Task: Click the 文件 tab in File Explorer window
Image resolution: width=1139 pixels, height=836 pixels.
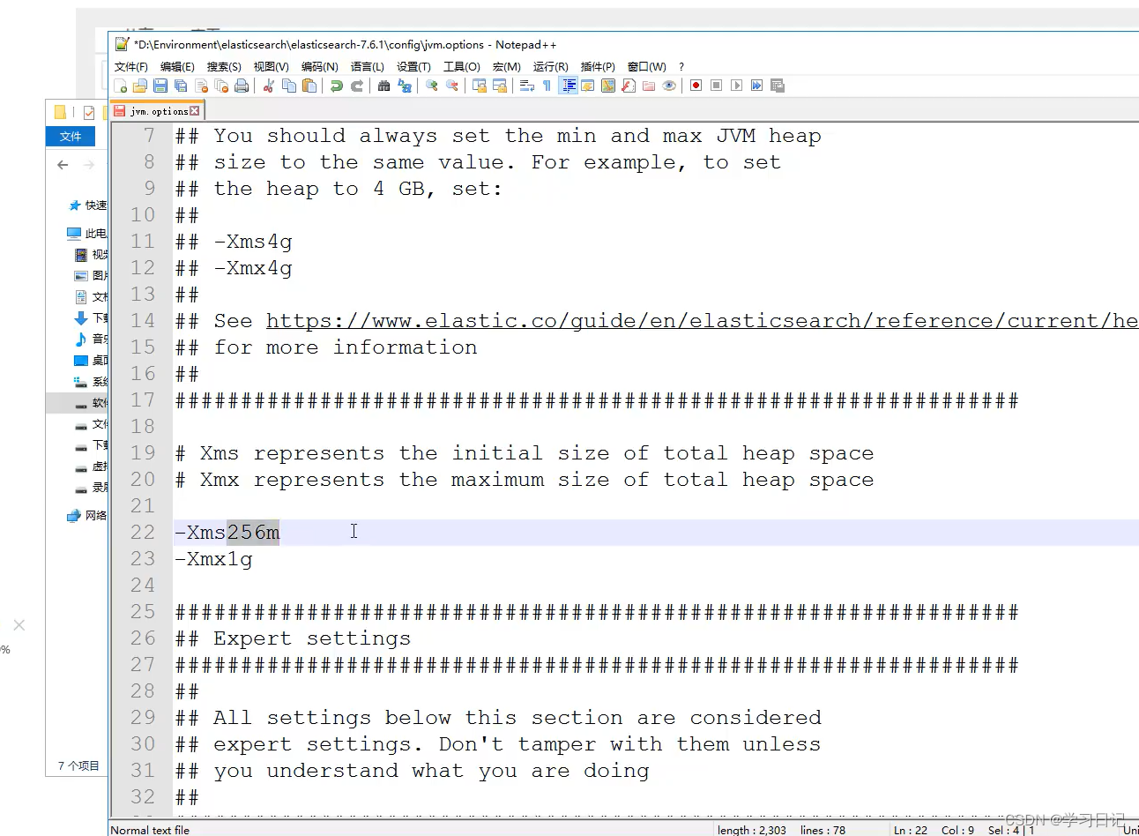Action: pos(71,136)
